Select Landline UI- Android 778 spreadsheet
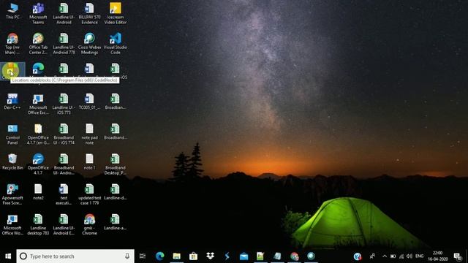468x263 pixels. click(x=64, y=44)
